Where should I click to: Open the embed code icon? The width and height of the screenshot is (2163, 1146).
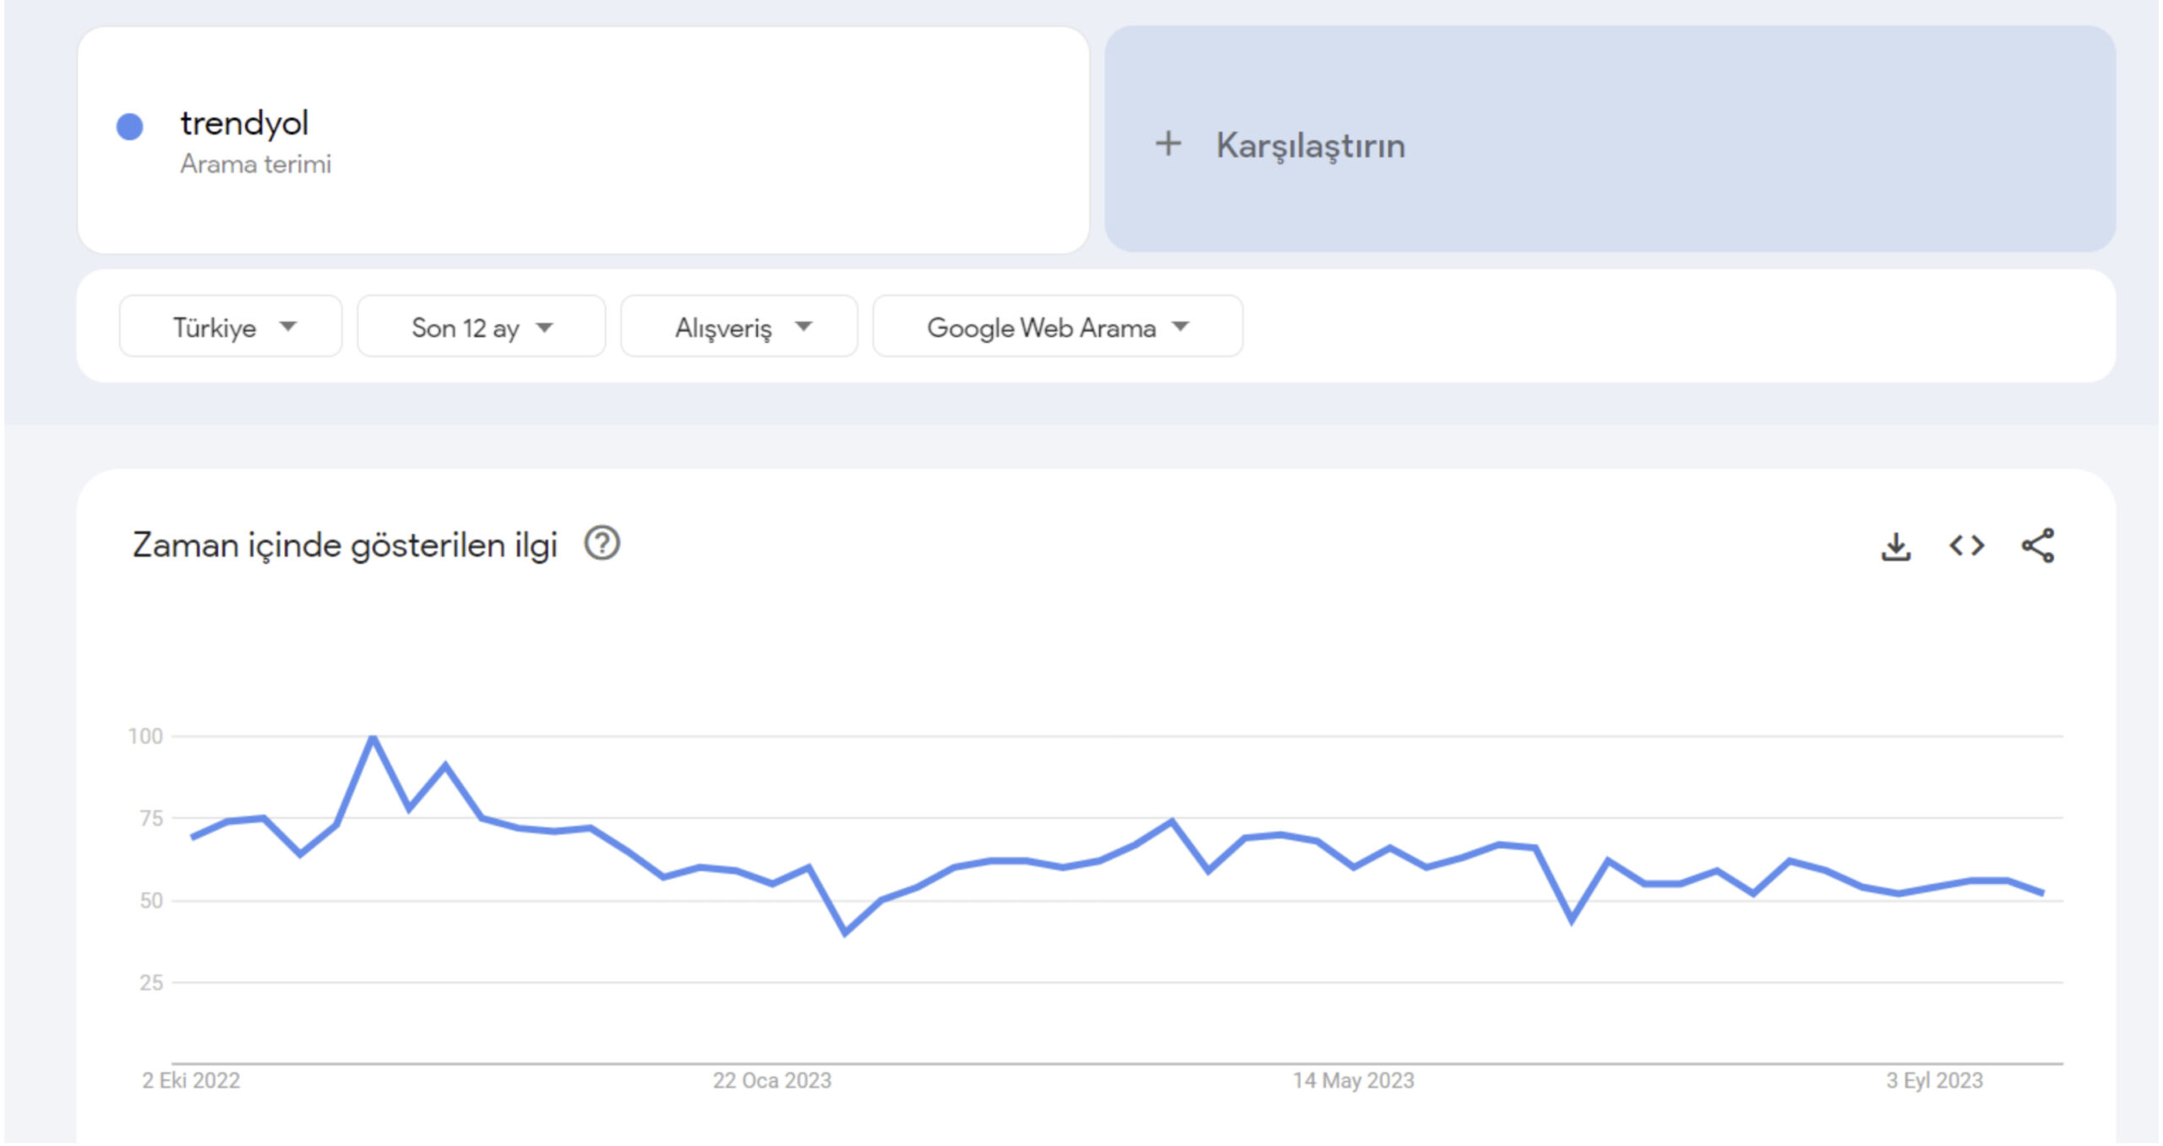coord(1966,546)
